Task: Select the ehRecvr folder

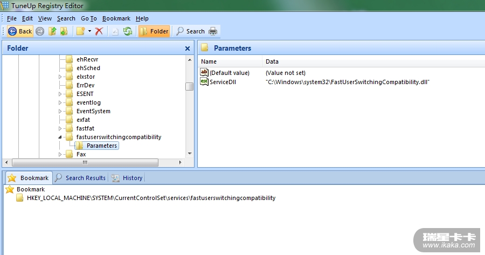Action: (87, 59)
